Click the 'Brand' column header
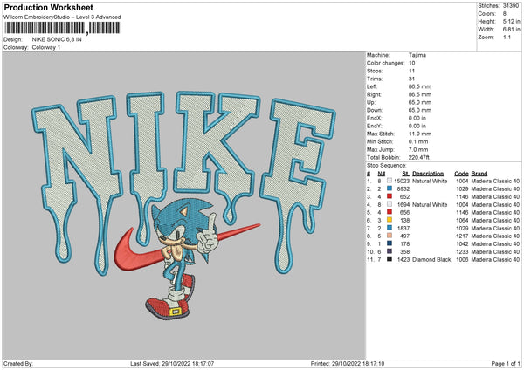Image resolution: width=524 pixels, height=370 pixels. coord(479,174)
